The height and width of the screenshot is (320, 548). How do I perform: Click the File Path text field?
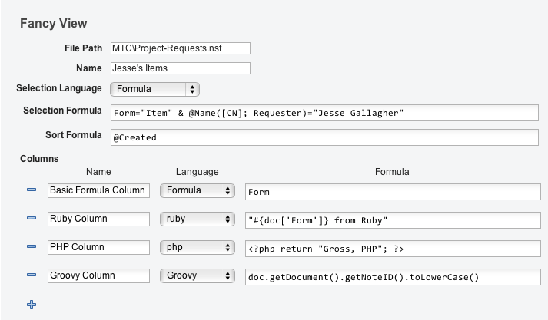(181, 48)
